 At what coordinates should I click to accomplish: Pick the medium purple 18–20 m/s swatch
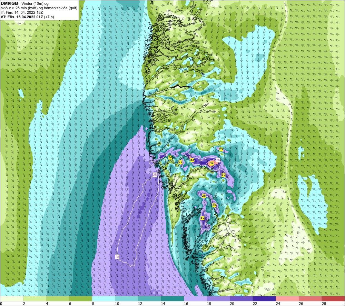coord(218,298)
